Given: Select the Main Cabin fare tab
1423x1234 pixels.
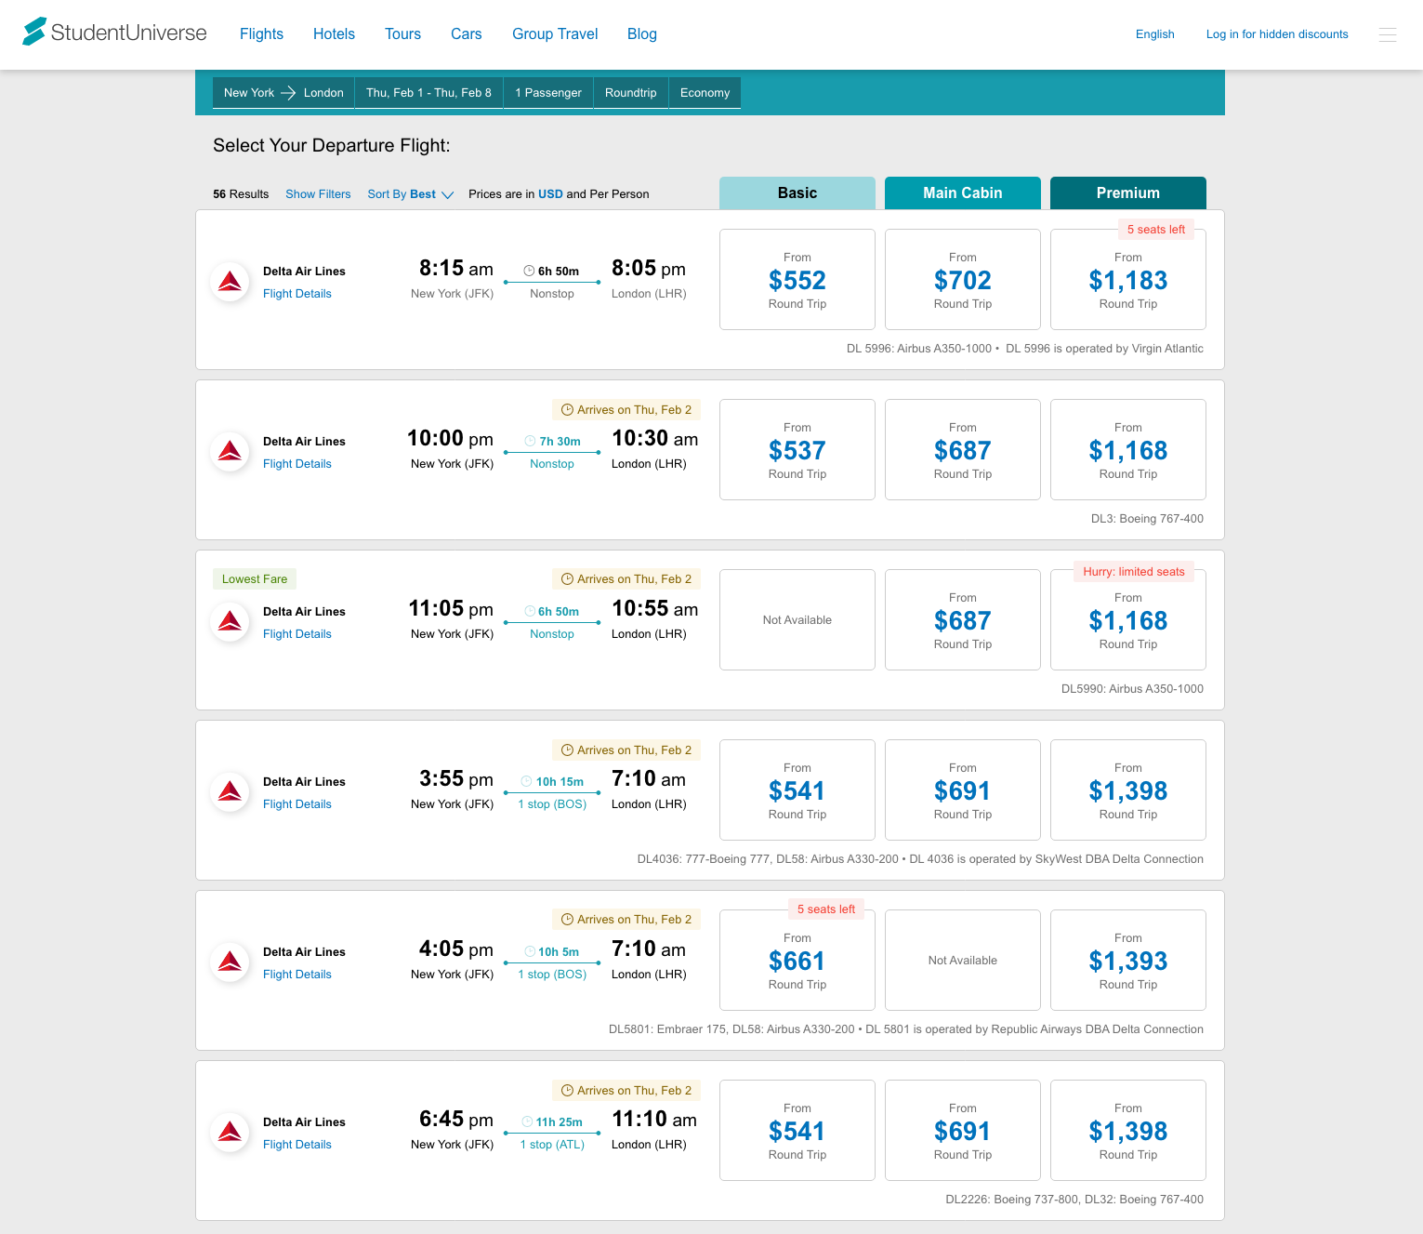Looking at the screenshot, I should pyautogui.click(x=963, y=193).
